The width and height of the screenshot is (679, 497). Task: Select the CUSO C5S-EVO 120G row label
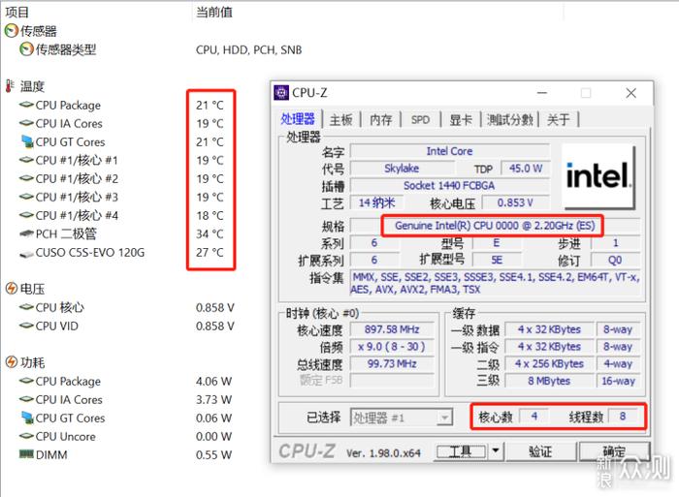pyautogui.click(x=90, y=253)
